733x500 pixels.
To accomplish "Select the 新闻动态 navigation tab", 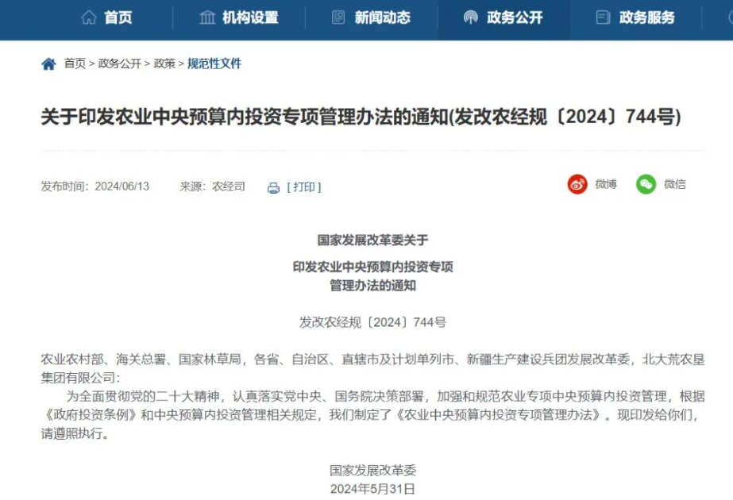I will (x=371, y=17).
